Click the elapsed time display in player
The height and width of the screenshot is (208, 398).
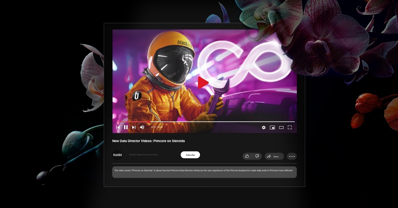coord(157,127)
